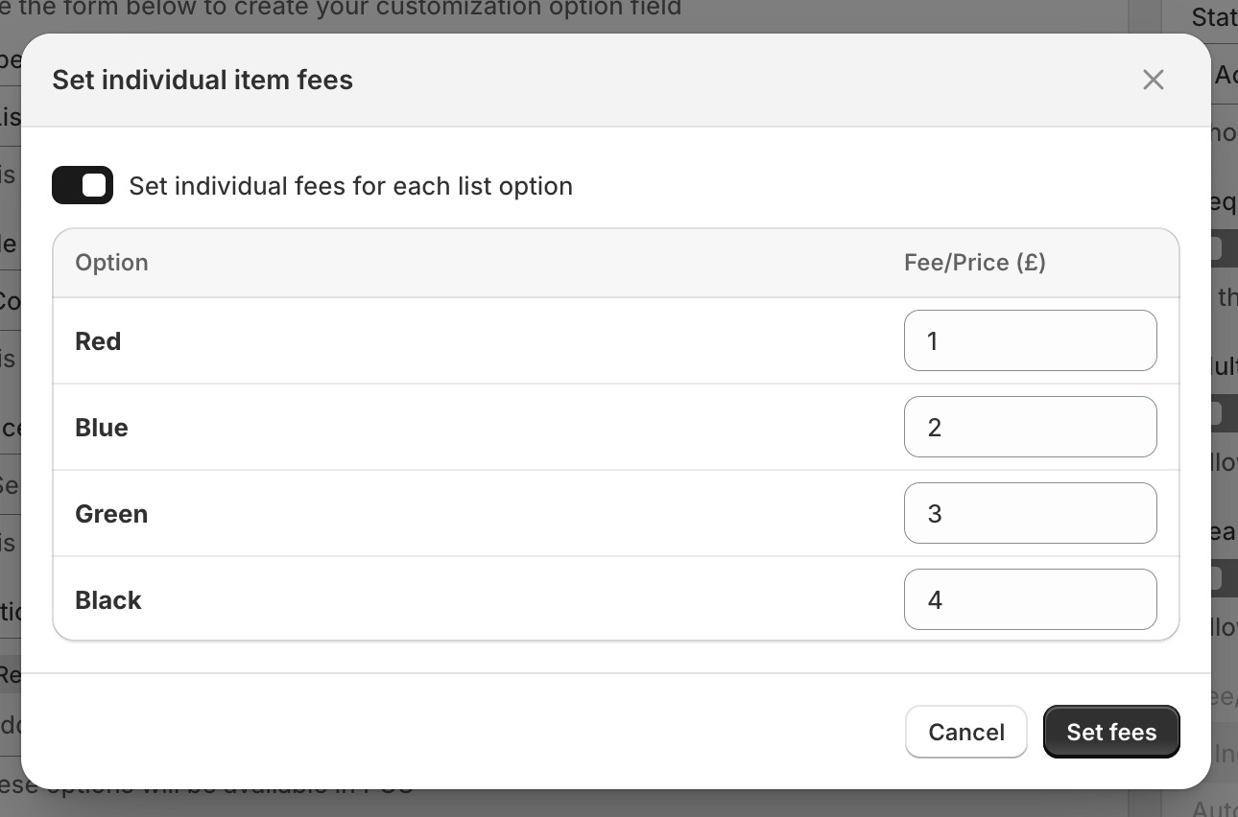Click the Option column header
This screenshot has width=1238, height=817.
[111, 262]
